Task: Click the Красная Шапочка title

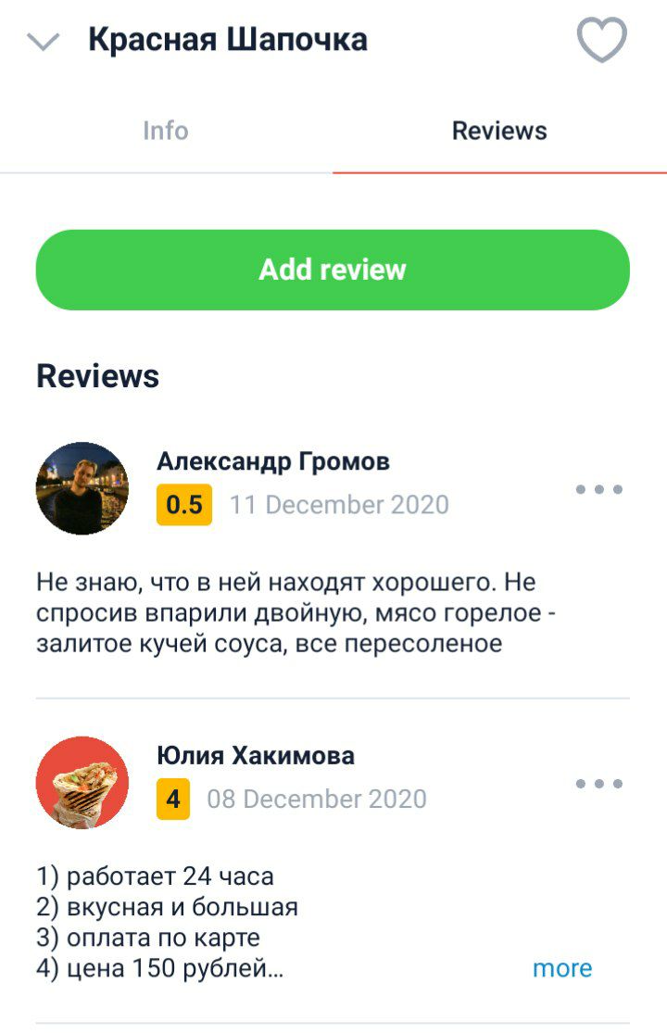Action: point(228,40)
